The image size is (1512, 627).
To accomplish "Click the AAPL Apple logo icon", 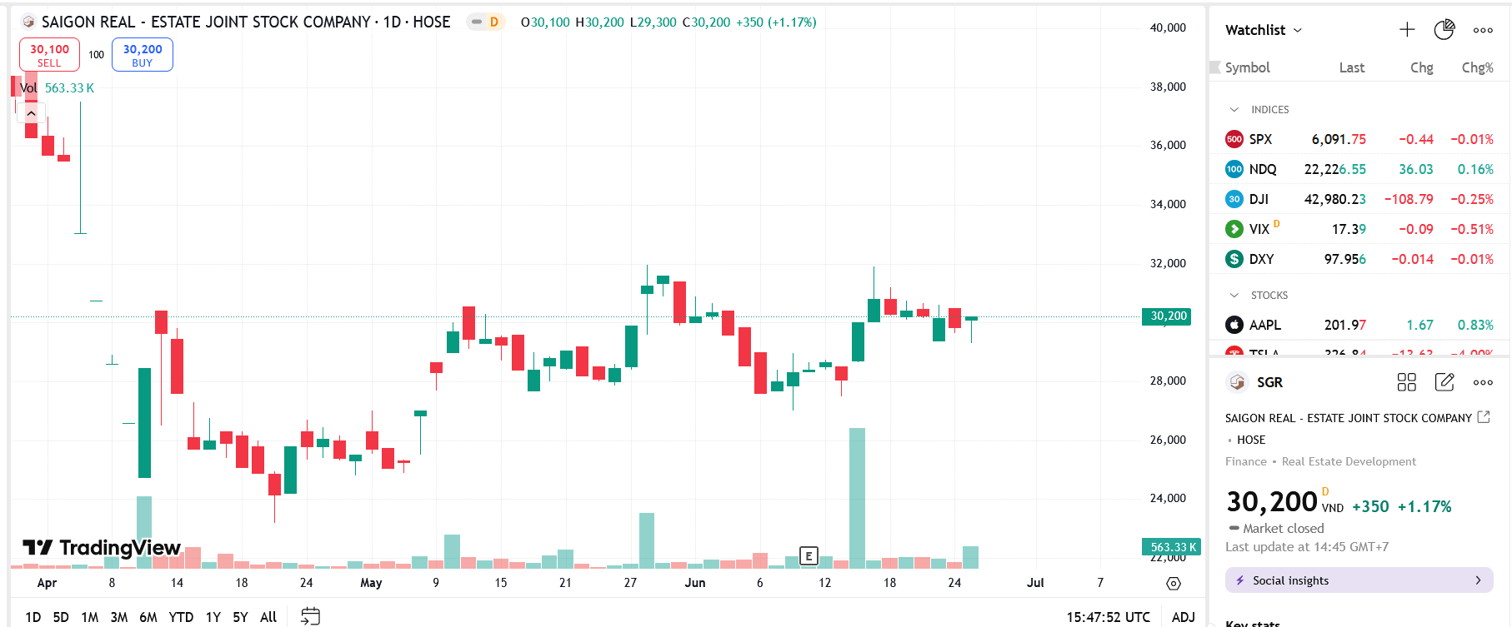I will 1234,325.
